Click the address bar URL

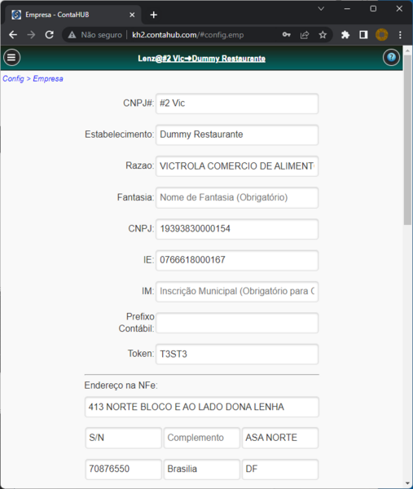pos(187,34)
